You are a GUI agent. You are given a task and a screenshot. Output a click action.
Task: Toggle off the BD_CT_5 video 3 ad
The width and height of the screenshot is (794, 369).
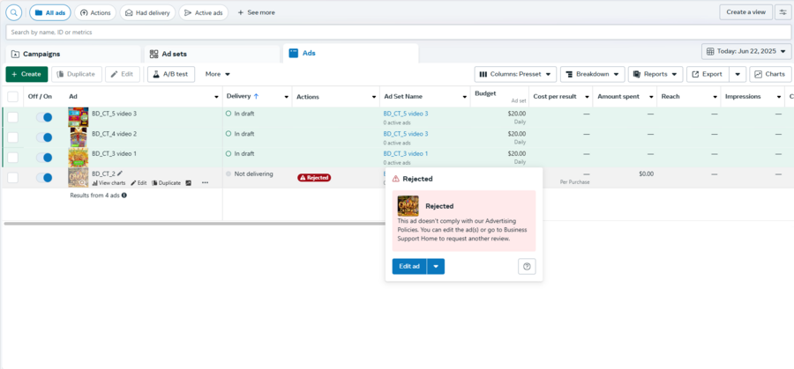tap(42, 117)
